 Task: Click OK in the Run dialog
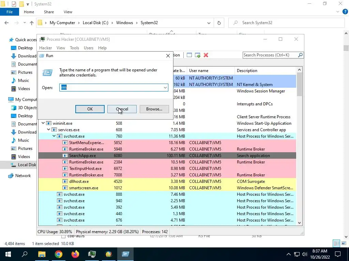tap(90, 109)
